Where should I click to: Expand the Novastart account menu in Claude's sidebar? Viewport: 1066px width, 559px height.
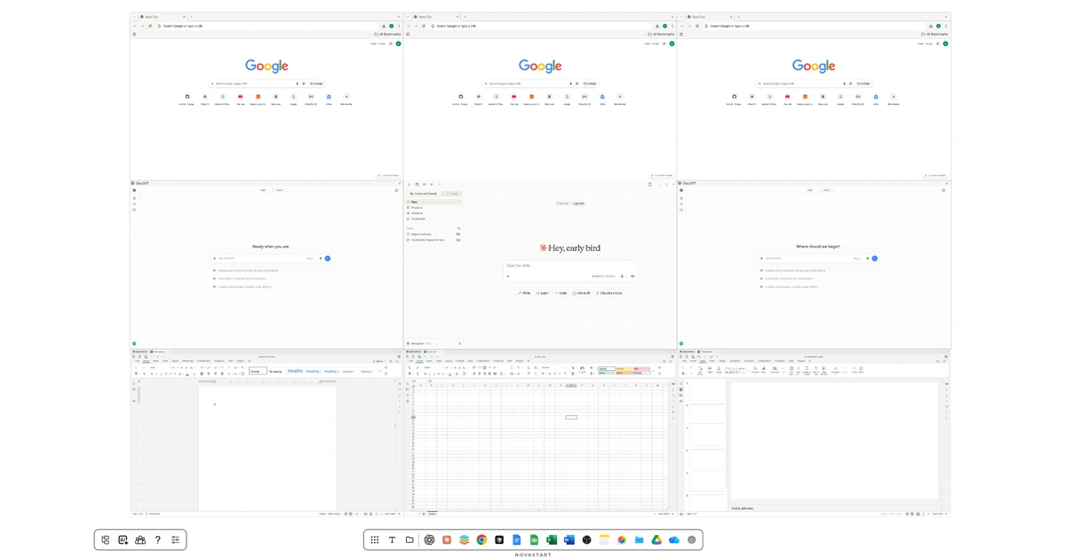pos(422,343)
